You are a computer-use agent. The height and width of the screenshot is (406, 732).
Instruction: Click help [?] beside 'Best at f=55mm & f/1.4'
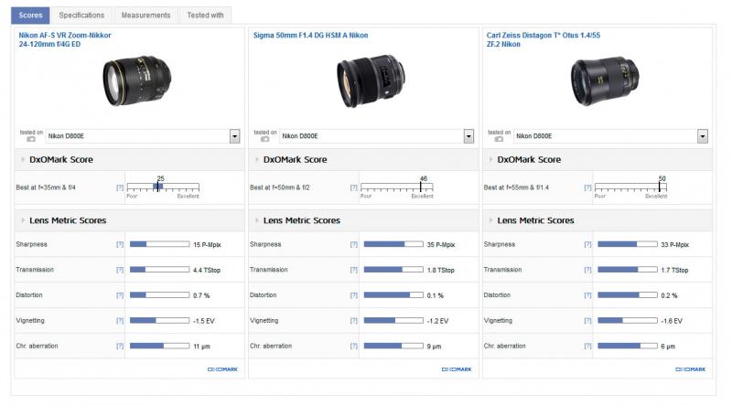click(587, 187)
